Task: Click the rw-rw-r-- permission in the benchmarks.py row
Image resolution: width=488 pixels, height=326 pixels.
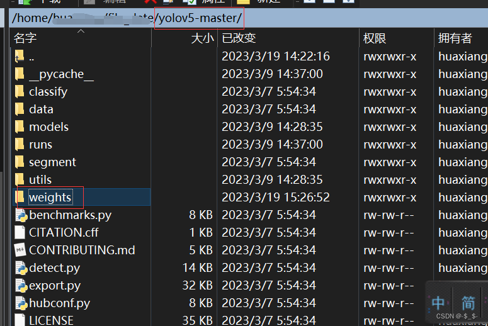Action: [389, 215]
